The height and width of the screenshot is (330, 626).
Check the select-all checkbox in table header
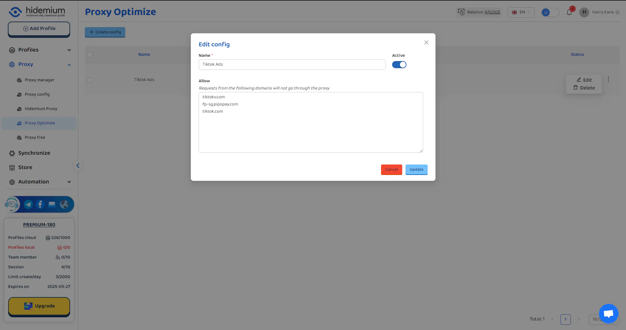[90, 55]
